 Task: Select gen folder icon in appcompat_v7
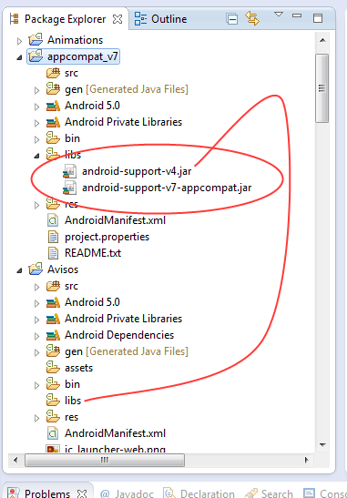coord(53,88)
